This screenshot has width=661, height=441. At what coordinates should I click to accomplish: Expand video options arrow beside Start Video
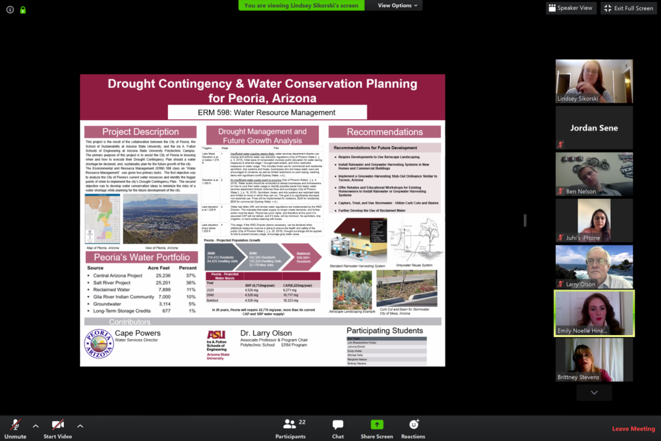click(80, 426)
